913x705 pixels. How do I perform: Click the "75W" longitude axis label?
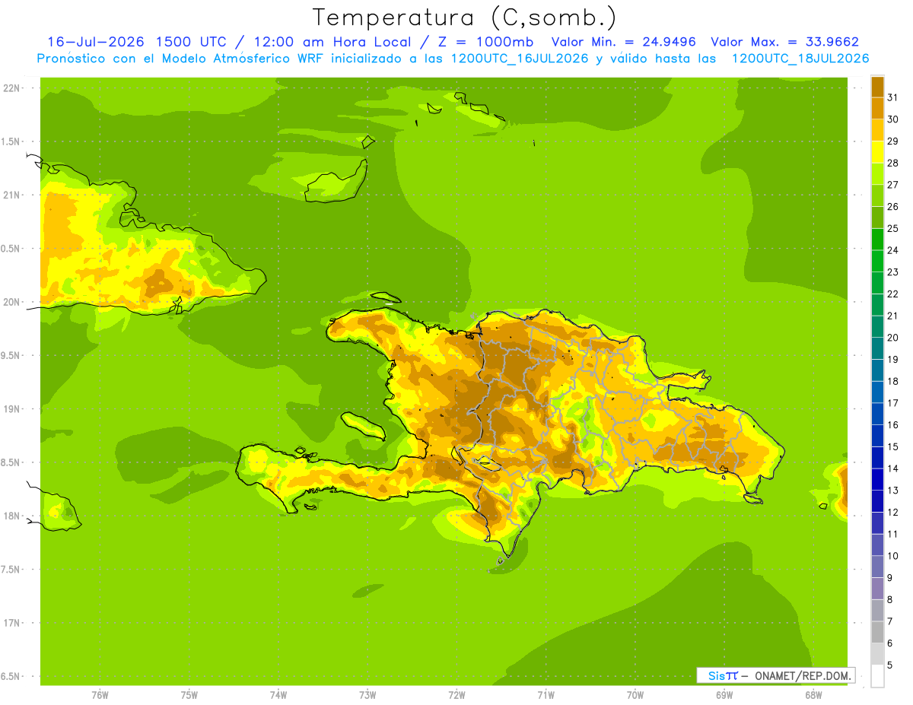coord(189,695)
